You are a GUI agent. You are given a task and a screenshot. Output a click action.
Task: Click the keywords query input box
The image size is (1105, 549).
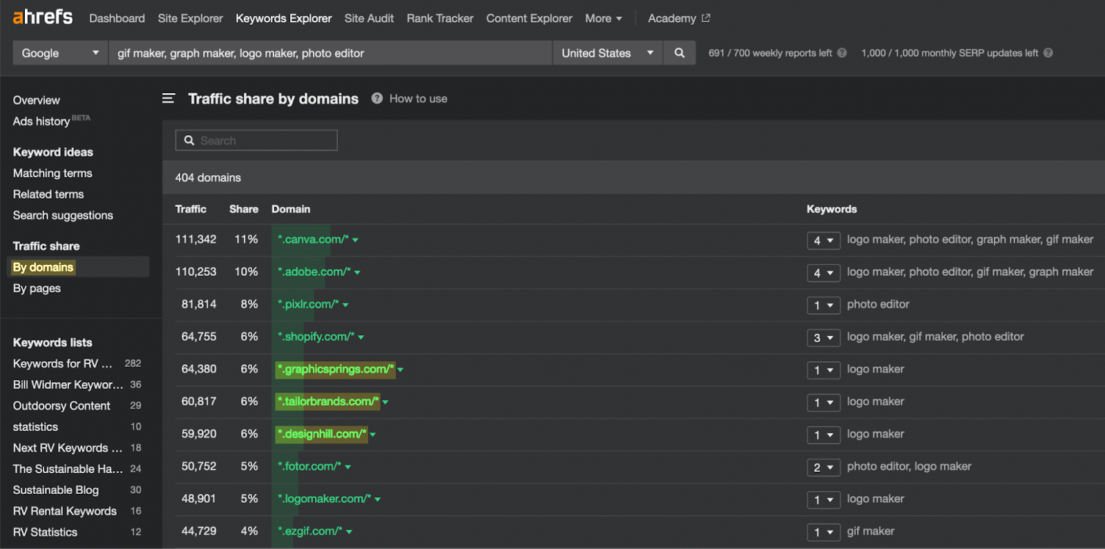coord(330,53)
